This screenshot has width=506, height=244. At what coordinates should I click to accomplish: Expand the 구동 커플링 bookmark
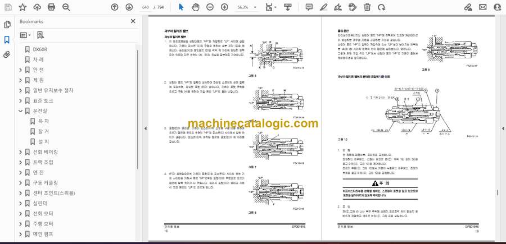(21, 183)
